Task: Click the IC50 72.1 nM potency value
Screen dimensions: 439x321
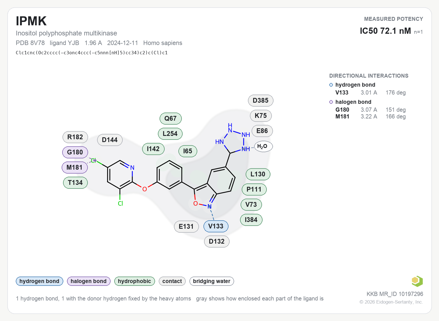Action: click(x=385, y=31)
